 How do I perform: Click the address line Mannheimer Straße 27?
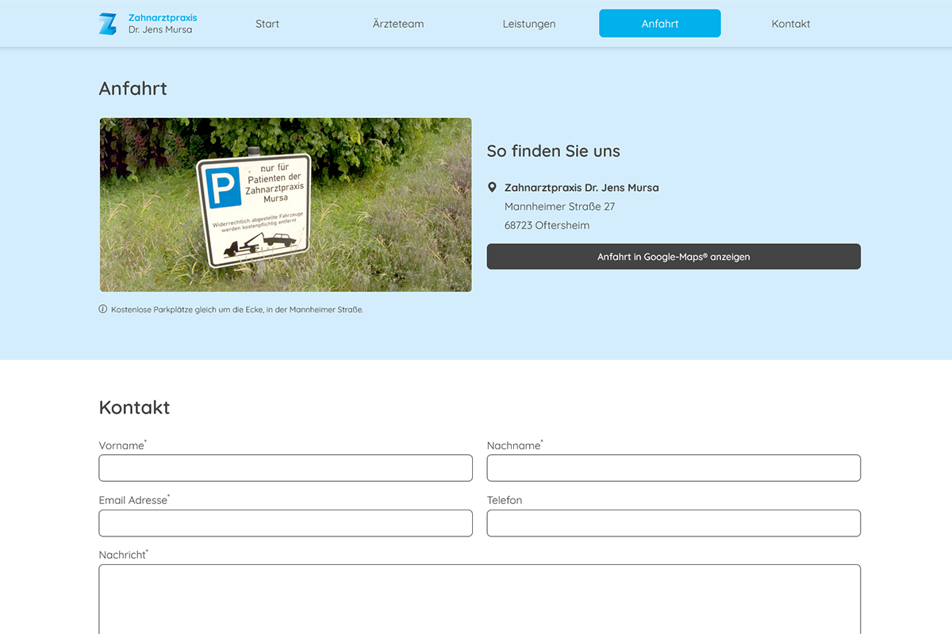[x=560, y=207]
